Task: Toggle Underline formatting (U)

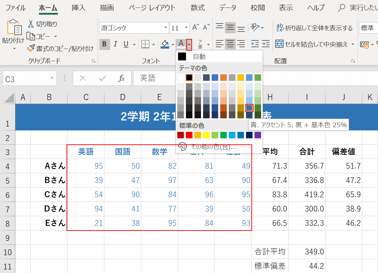Action: tap(126, 44)
